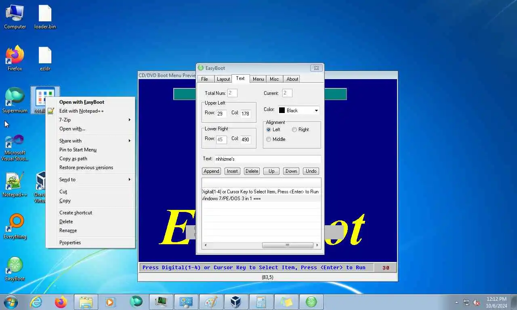
Task: Switch to the Menu tab
Action: (258, 79)
